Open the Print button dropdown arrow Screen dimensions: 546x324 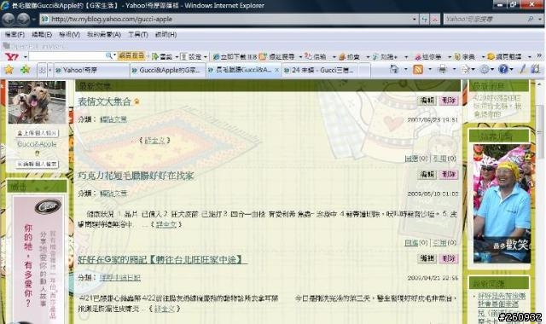point(454,70)
